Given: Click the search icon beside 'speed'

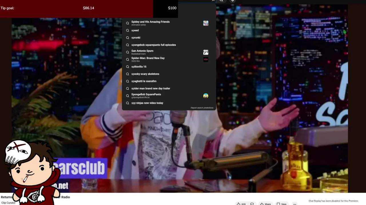Looking at the screenshot, I should pyautogui.click(x=128, y=30).
